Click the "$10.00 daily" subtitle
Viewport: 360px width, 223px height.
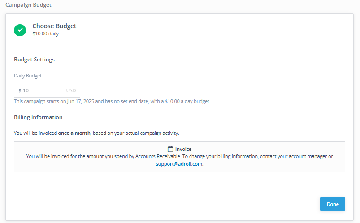(x=45, y=34)
